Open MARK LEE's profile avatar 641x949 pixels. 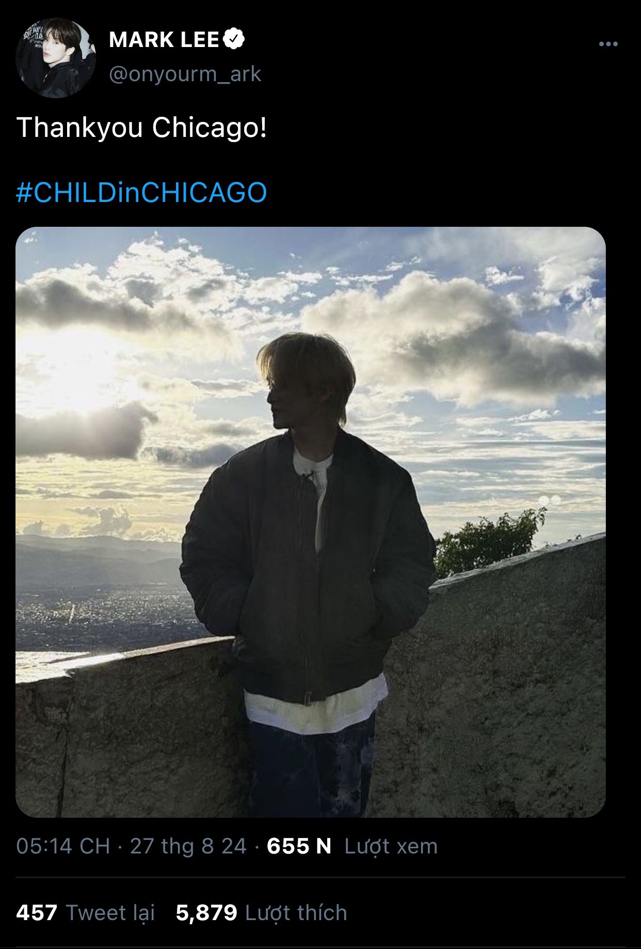pos(56,57)
